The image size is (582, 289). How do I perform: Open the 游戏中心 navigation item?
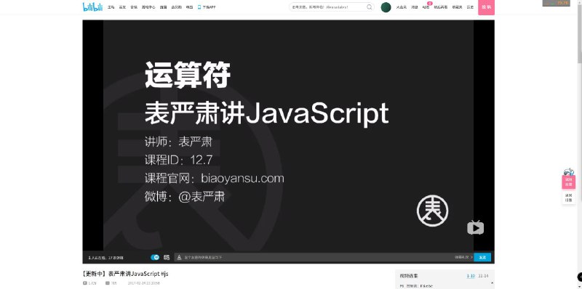(x=148, y=7)
